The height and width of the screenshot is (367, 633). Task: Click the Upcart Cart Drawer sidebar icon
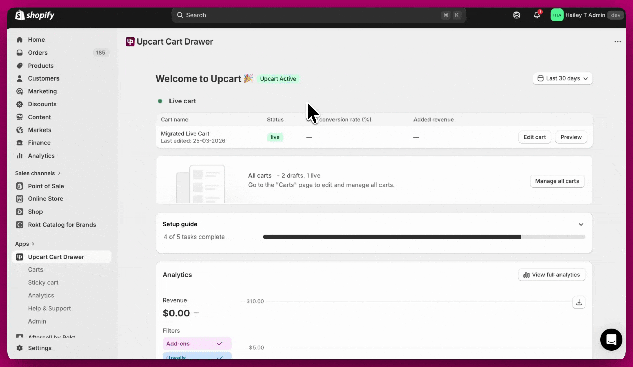click(20, 257)
